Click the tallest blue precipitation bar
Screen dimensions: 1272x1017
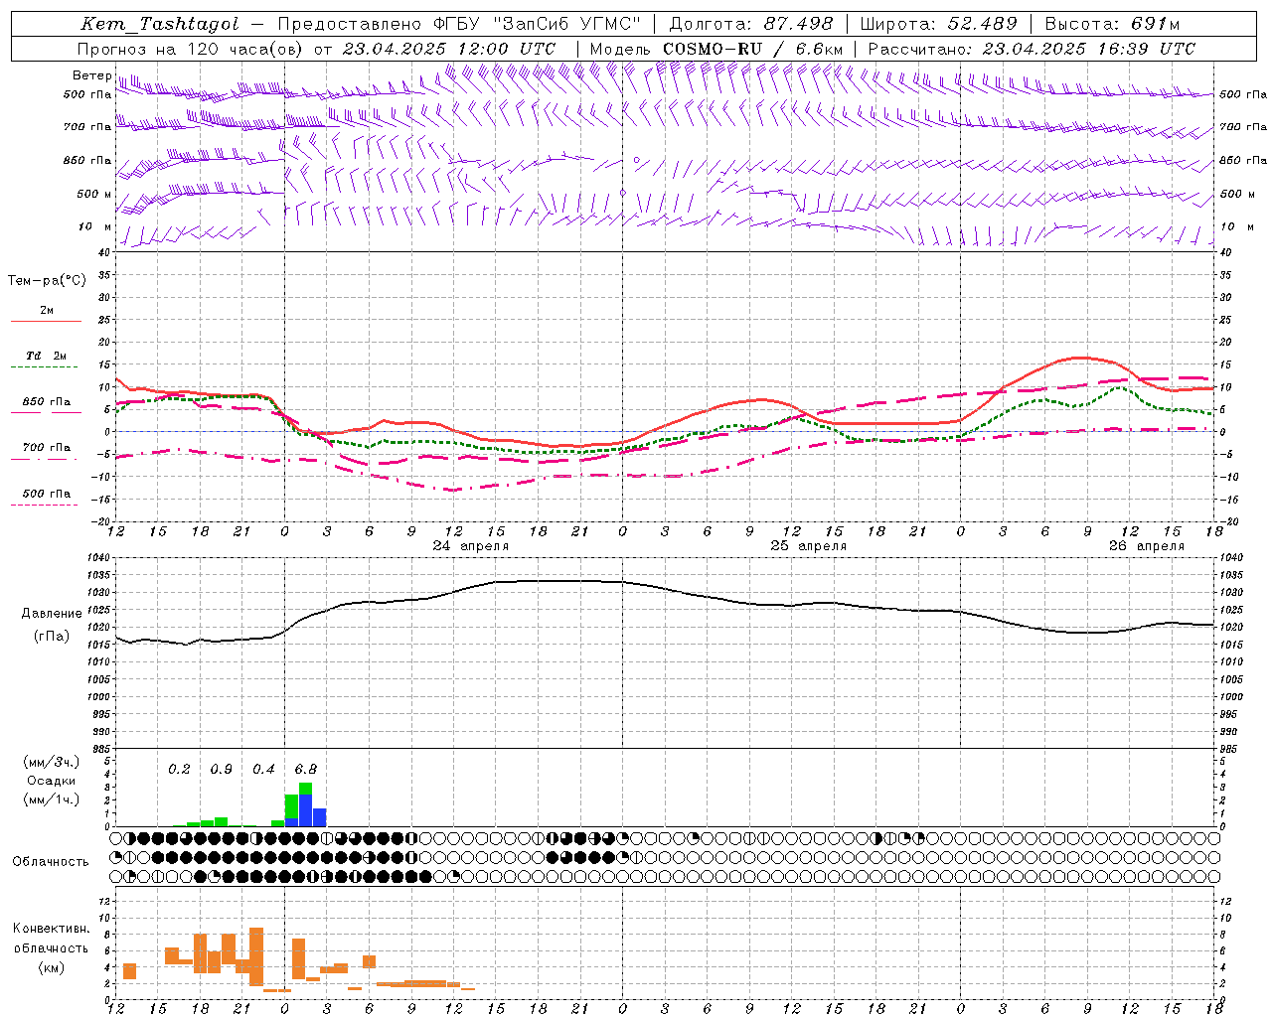pos(305,810)
